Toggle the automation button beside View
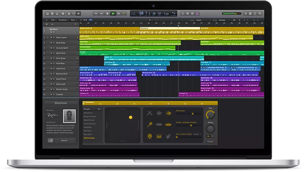The height and width of the screenshot is (172, 305). 81,20
